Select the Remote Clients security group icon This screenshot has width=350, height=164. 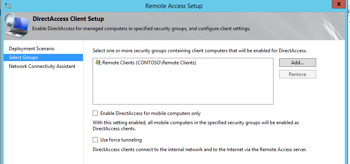98,63
